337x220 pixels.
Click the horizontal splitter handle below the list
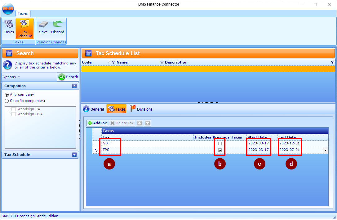point(208,103)
